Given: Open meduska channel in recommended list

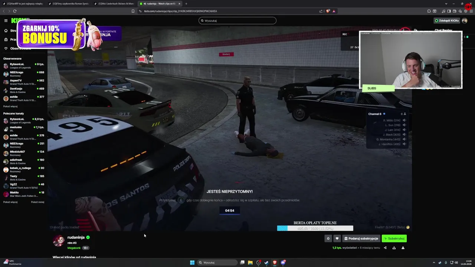Looking at the screenshot, I should (24, 129).
